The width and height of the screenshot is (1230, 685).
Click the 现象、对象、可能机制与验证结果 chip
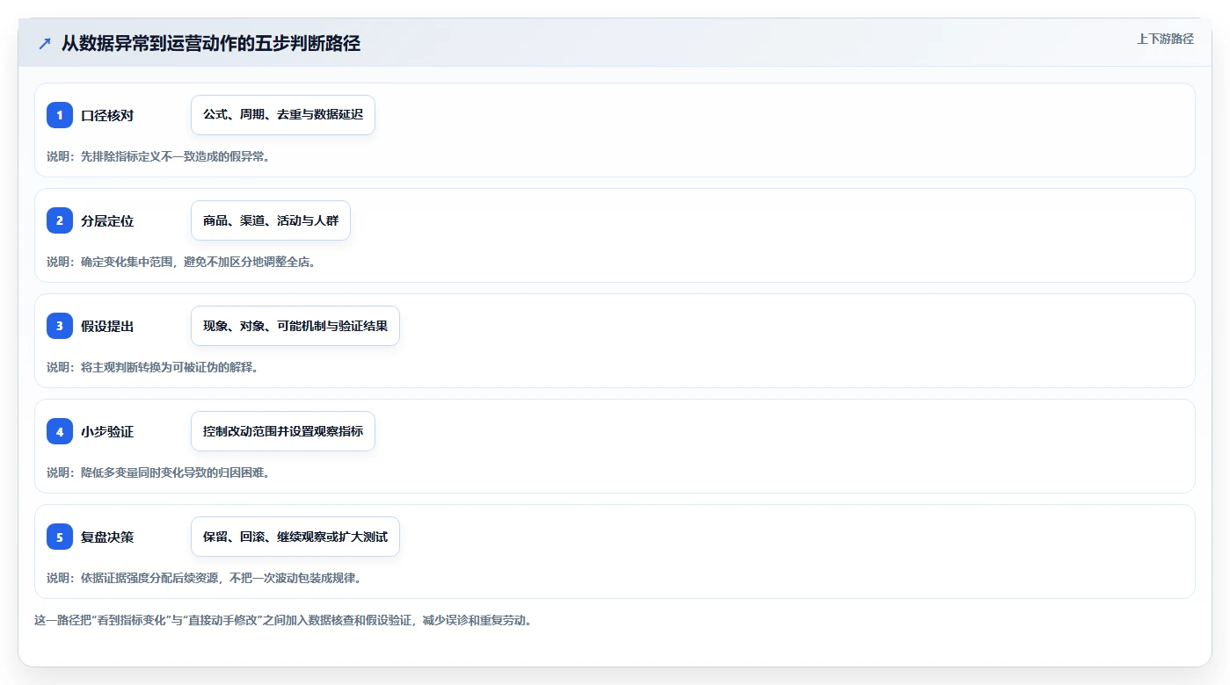point(295,326)
